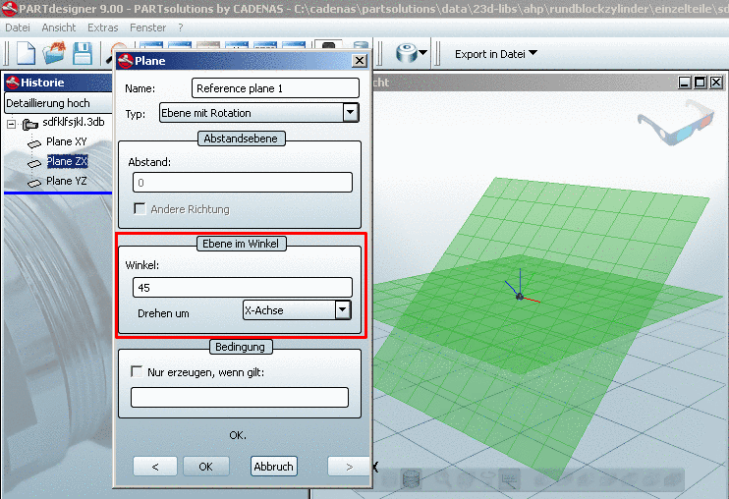Toggle the Andere Richtung checkbox
The height and width of the screenshot is (499, 729).
[x=139, y=208]
